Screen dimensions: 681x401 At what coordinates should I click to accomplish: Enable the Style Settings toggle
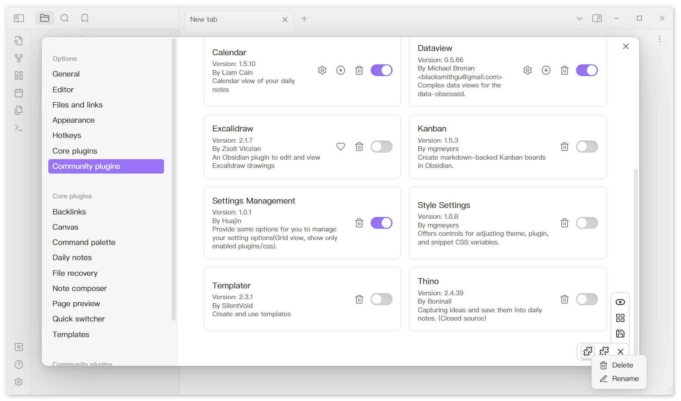pos(587,223)
